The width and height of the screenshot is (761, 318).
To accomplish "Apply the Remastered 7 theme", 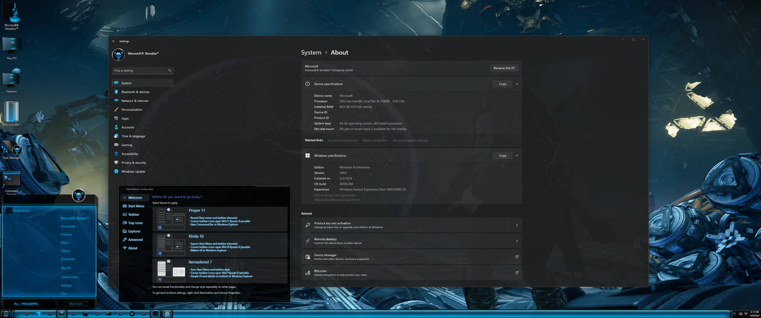I will [x=220, y=271].
